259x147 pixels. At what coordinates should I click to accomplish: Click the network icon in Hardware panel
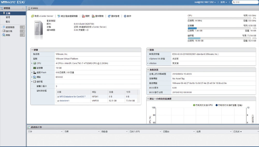pos(34,77)
